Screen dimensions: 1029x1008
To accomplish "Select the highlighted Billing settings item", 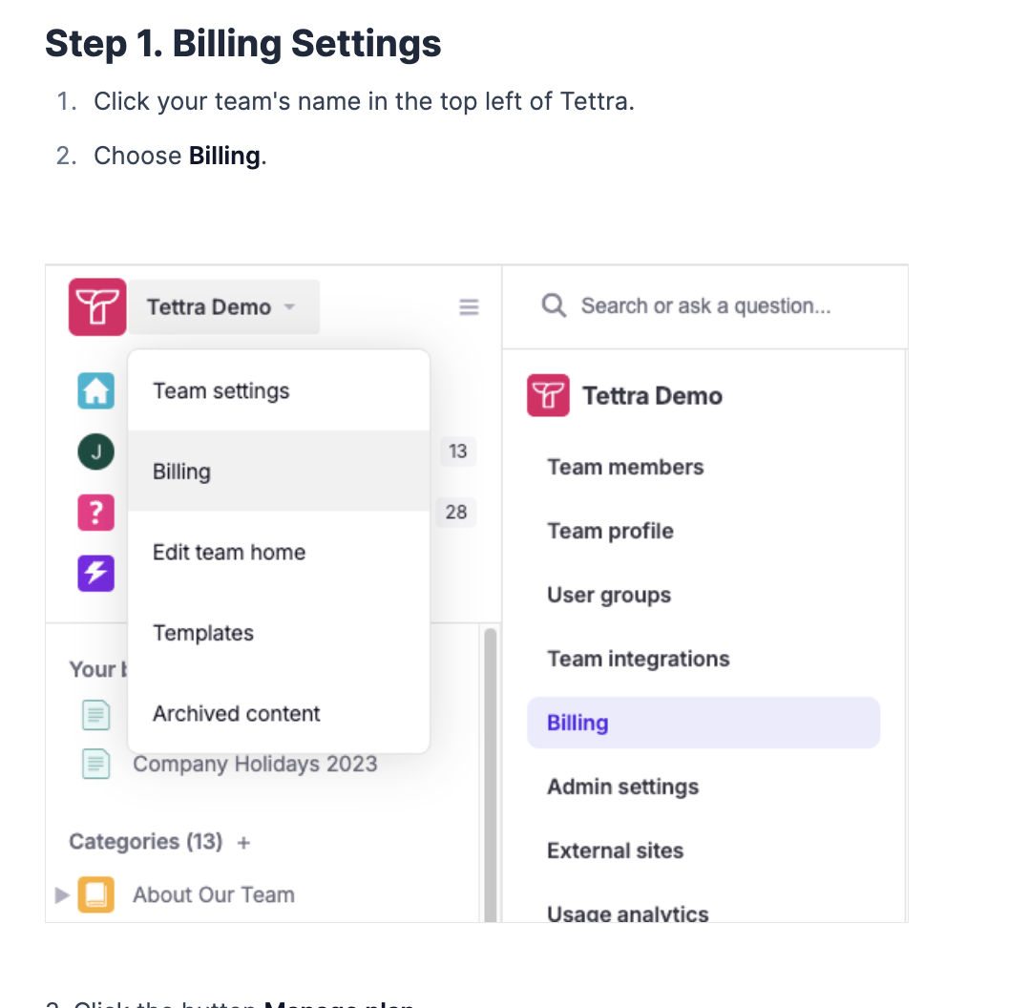I will coord(703,723).
